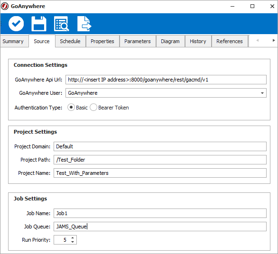Go to the Parameters tab

138,41
